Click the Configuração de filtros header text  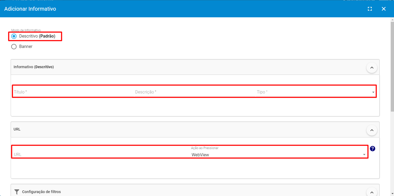tap(41, 192)
